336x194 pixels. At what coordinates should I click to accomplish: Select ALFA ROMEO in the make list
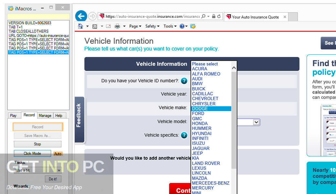[x=211, y=74]
